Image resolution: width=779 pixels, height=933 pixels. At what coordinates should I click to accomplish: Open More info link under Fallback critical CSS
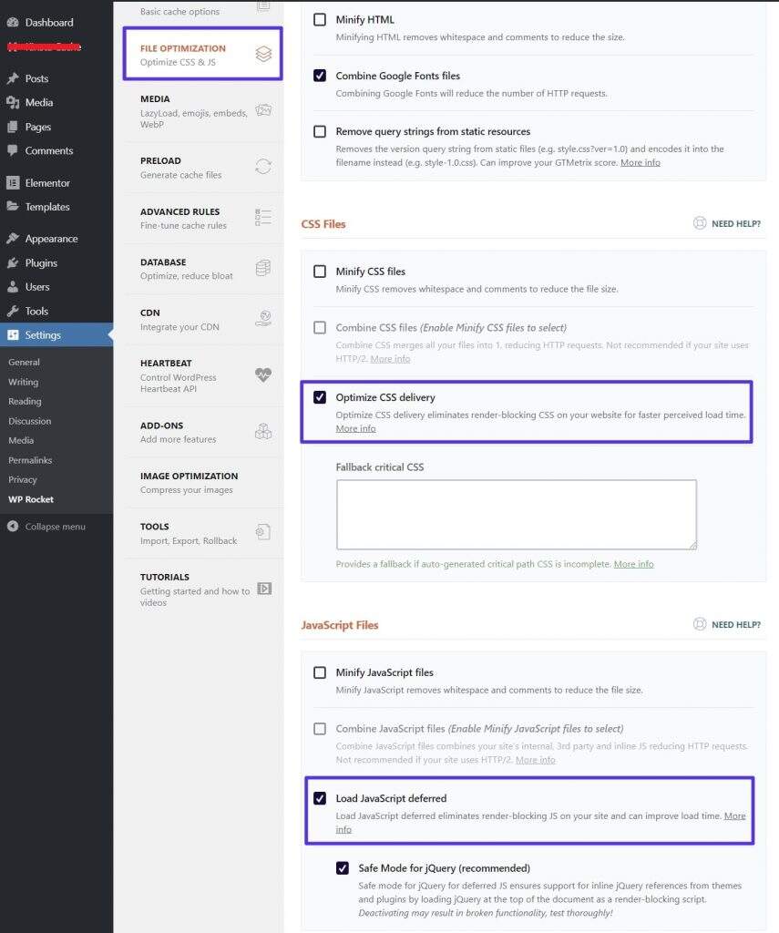[633, 564]
